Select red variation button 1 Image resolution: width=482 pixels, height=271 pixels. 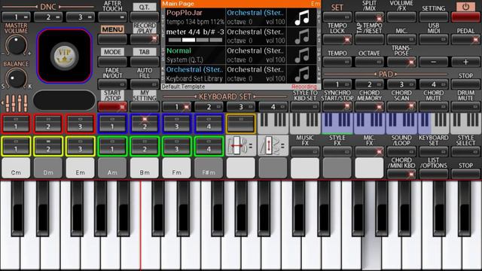coord(16,123)
